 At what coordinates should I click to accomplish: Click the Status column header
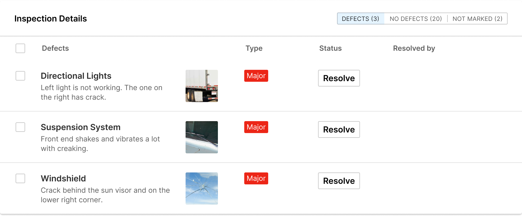click(x=330, y=48)
